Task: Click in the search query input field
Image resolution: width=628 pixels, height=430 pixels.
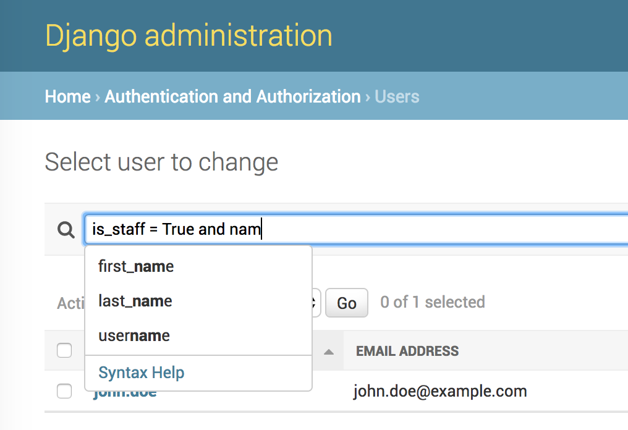Action: coord(356,229)
